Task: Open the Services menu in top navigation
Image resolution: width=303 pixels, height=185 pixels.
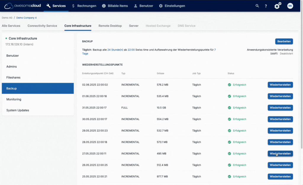Action: click(56, 6)
